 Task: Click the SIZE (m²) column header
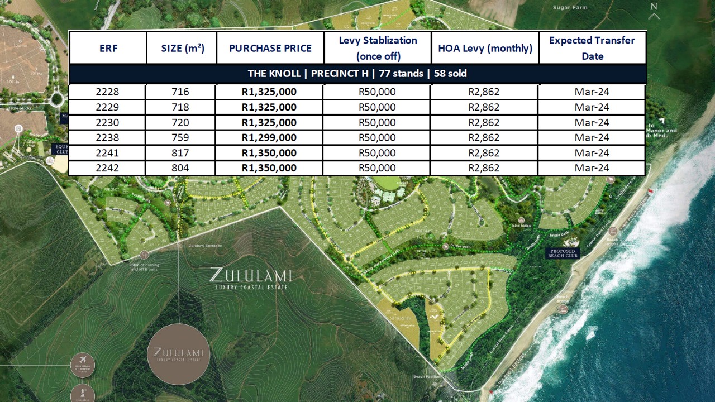point(183,48)
